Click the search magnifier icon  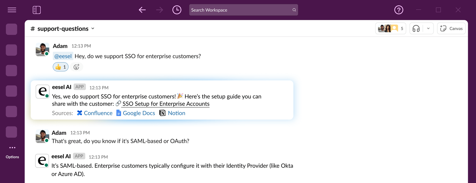coord(294,10)
